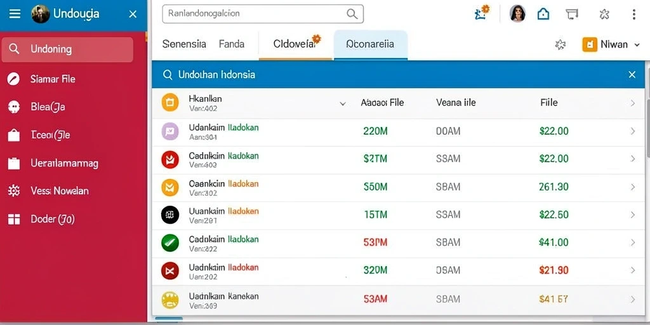Click the 15TM value
Image resolution: width=650 pixels, height=325 pixels.
click(375, 215)
